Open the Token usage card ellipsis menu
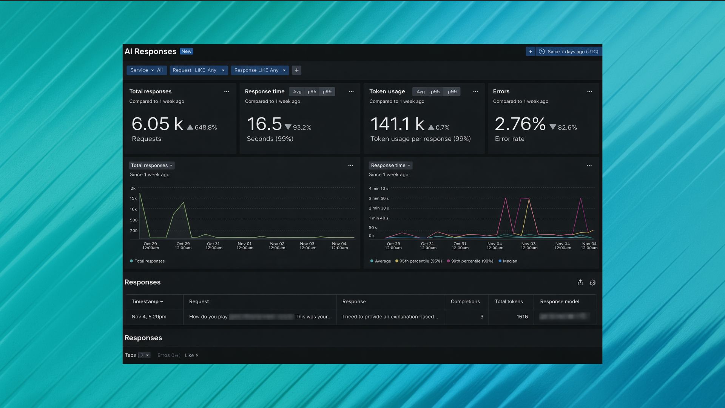Image resolution: width=725 pixels, height=408 pixels. pos(475,92)
